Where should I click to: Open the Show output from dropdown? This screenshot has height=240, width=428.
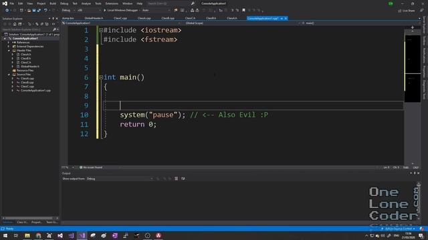[x=120, y=179]
